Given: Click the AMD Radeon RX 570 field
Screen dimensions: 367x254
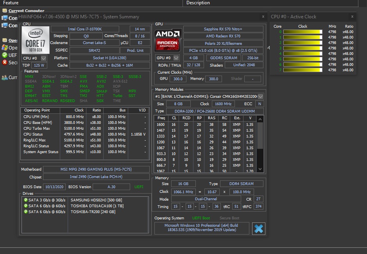Looking at the screenshot, I should (223, 36).
